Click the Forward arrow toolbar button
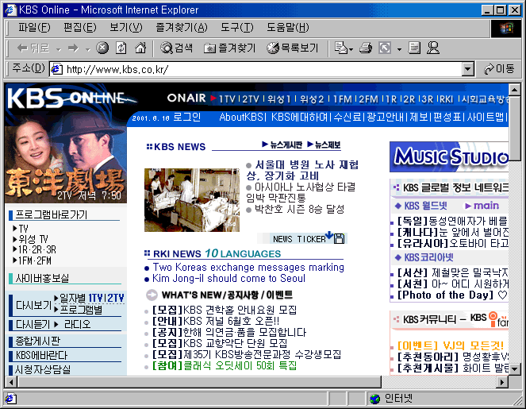Screen dimensions: 526x409 coord(73,48)
